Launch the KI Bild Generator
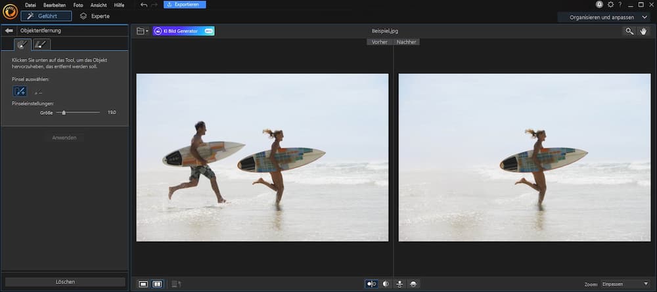The height and width of the screenshot is (292, 657). [184, 31]
